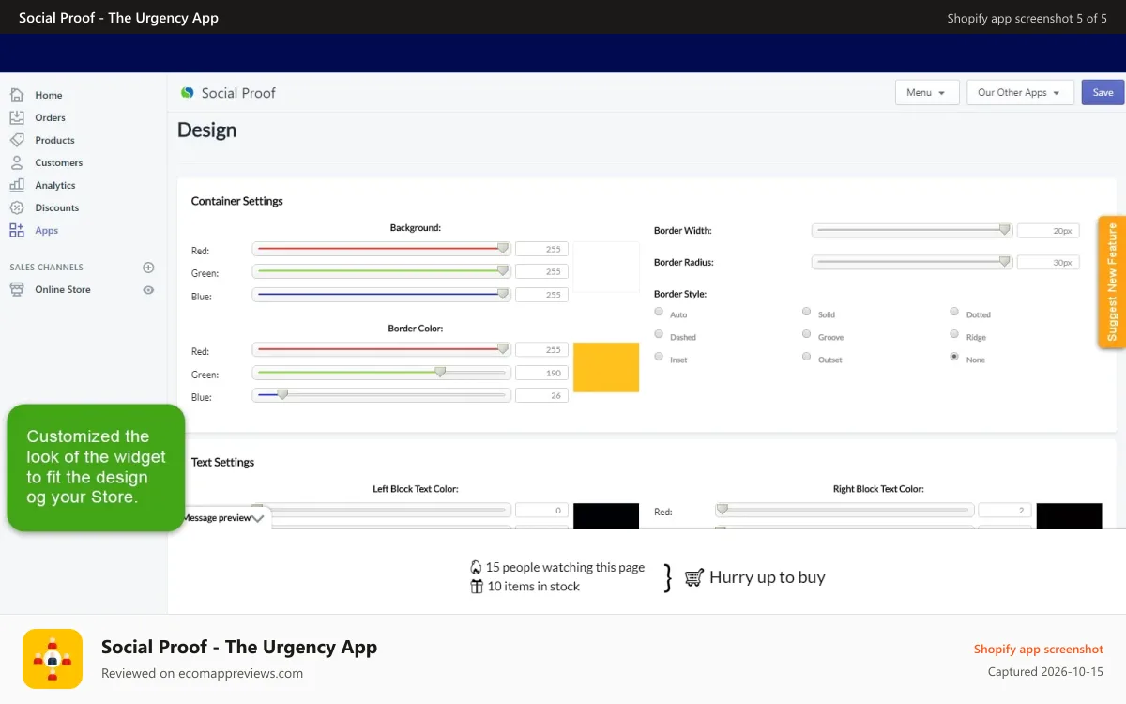Click the 15 people watching this page text
Viewport: 1126px width, 704px height.
pos(565,567)
